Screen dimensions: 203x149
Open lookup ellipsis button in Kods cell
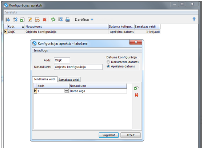(67, 91)
